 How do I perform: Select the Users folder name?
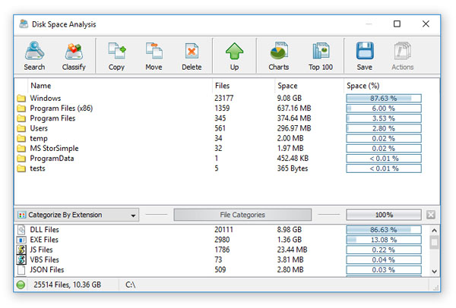(x=39, y=128)
